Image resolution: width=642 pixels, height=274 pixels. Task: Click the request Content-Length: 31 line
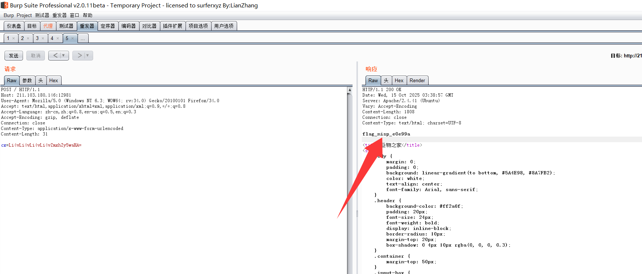point(24,134)
